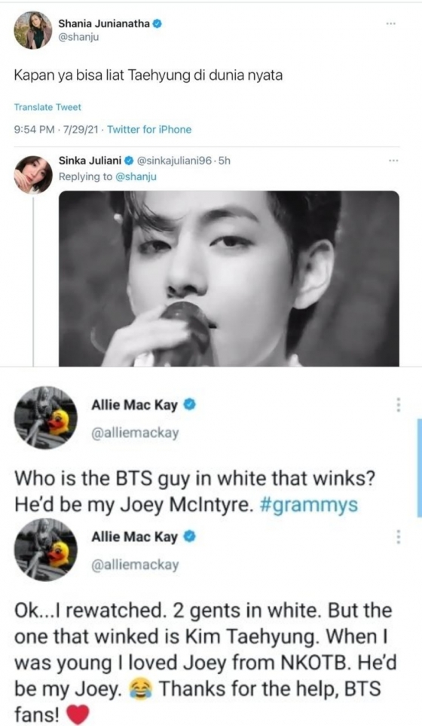The image size is (422, 726).
Task: Click the @sinkajuliani96 handle
Action: click(175, 161)
